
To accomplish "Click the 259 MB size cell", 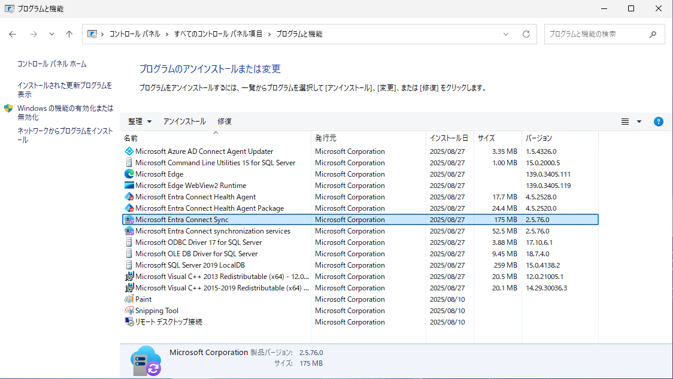I will coord(505,265).
